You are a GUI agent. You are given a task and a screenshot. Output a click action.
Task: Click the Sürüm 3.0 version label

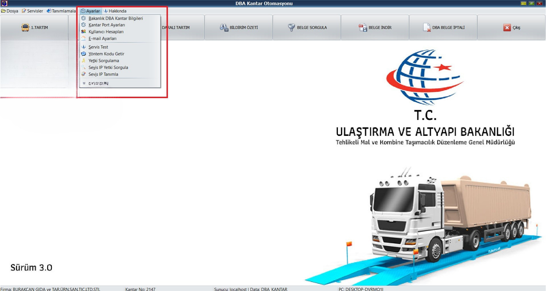pos(31,267)
